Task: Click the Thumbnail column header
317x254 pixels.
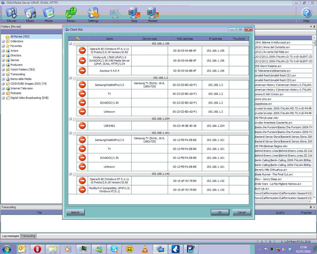Action: pyautogui.click(x=239, y=38)
